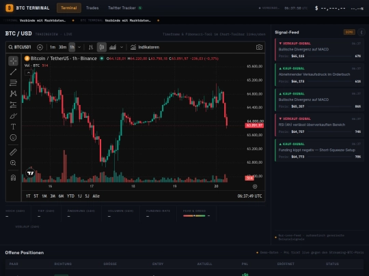Set chart range to 1T
This screenshot has height=276, width=369.
pos(28,196)
